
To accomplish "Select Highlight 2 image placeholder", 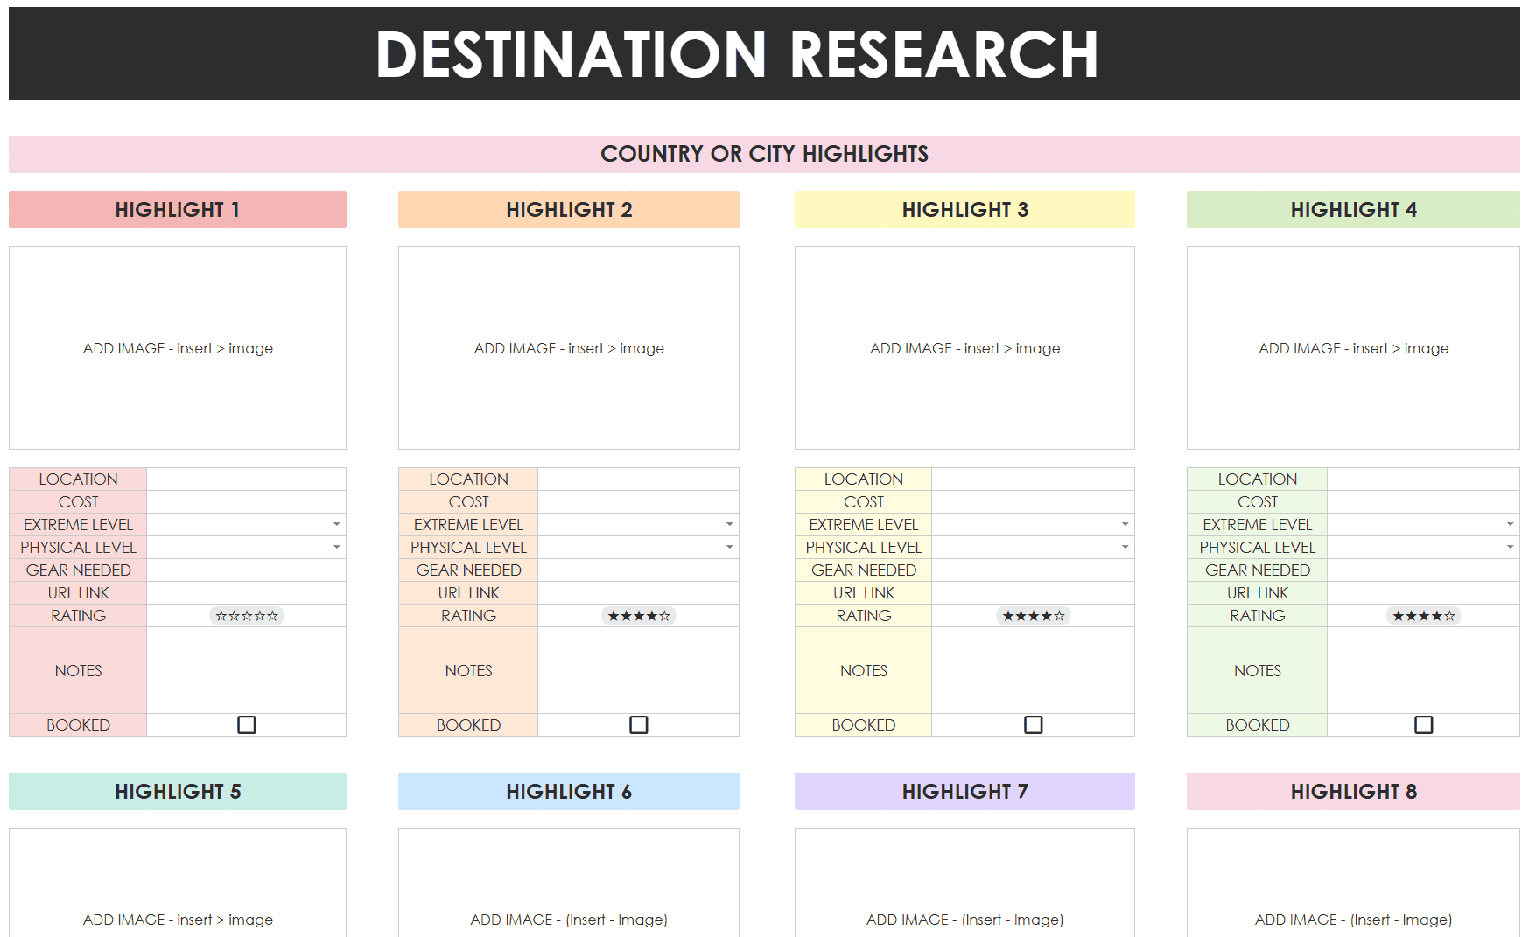I will click(x=569, y=347).
